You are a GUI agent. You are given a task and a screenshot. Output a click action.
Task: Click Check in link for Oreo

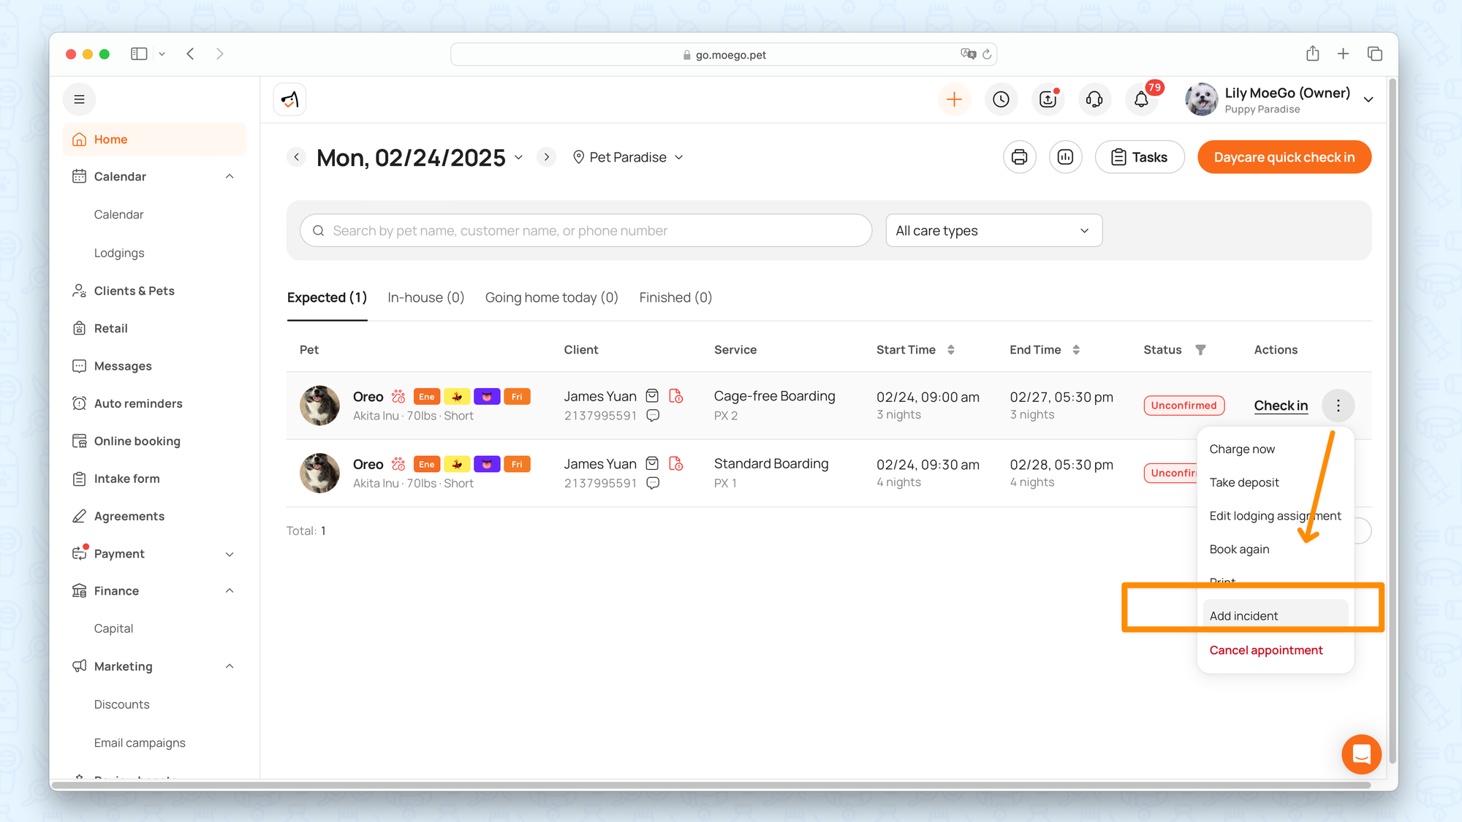[1281, 406]
